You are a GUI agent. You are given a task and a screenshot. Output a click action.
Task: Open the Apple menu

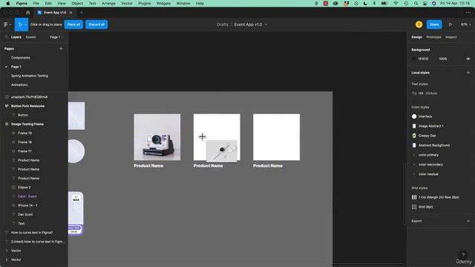coord(8,3)
